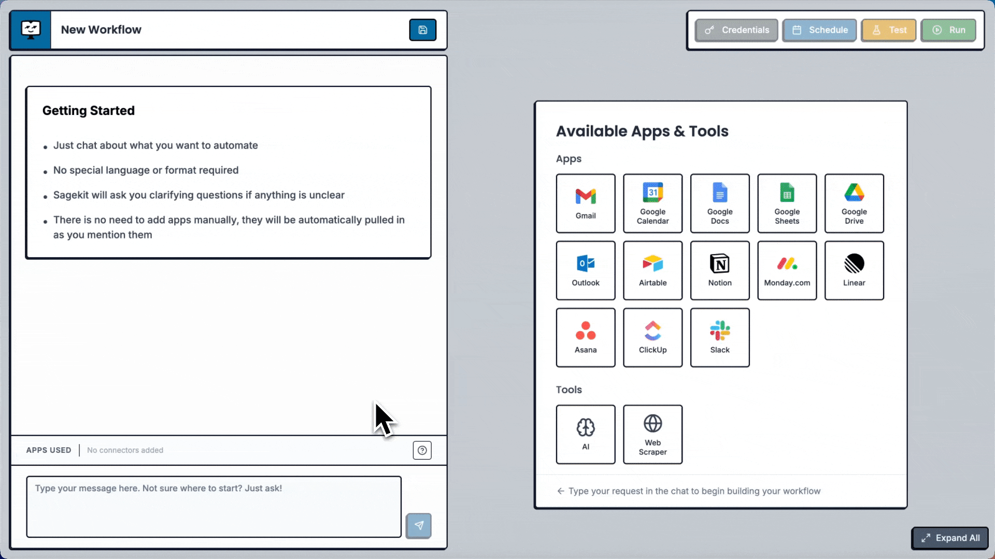
Task: Open the Notion app tile
Action: 720,270
